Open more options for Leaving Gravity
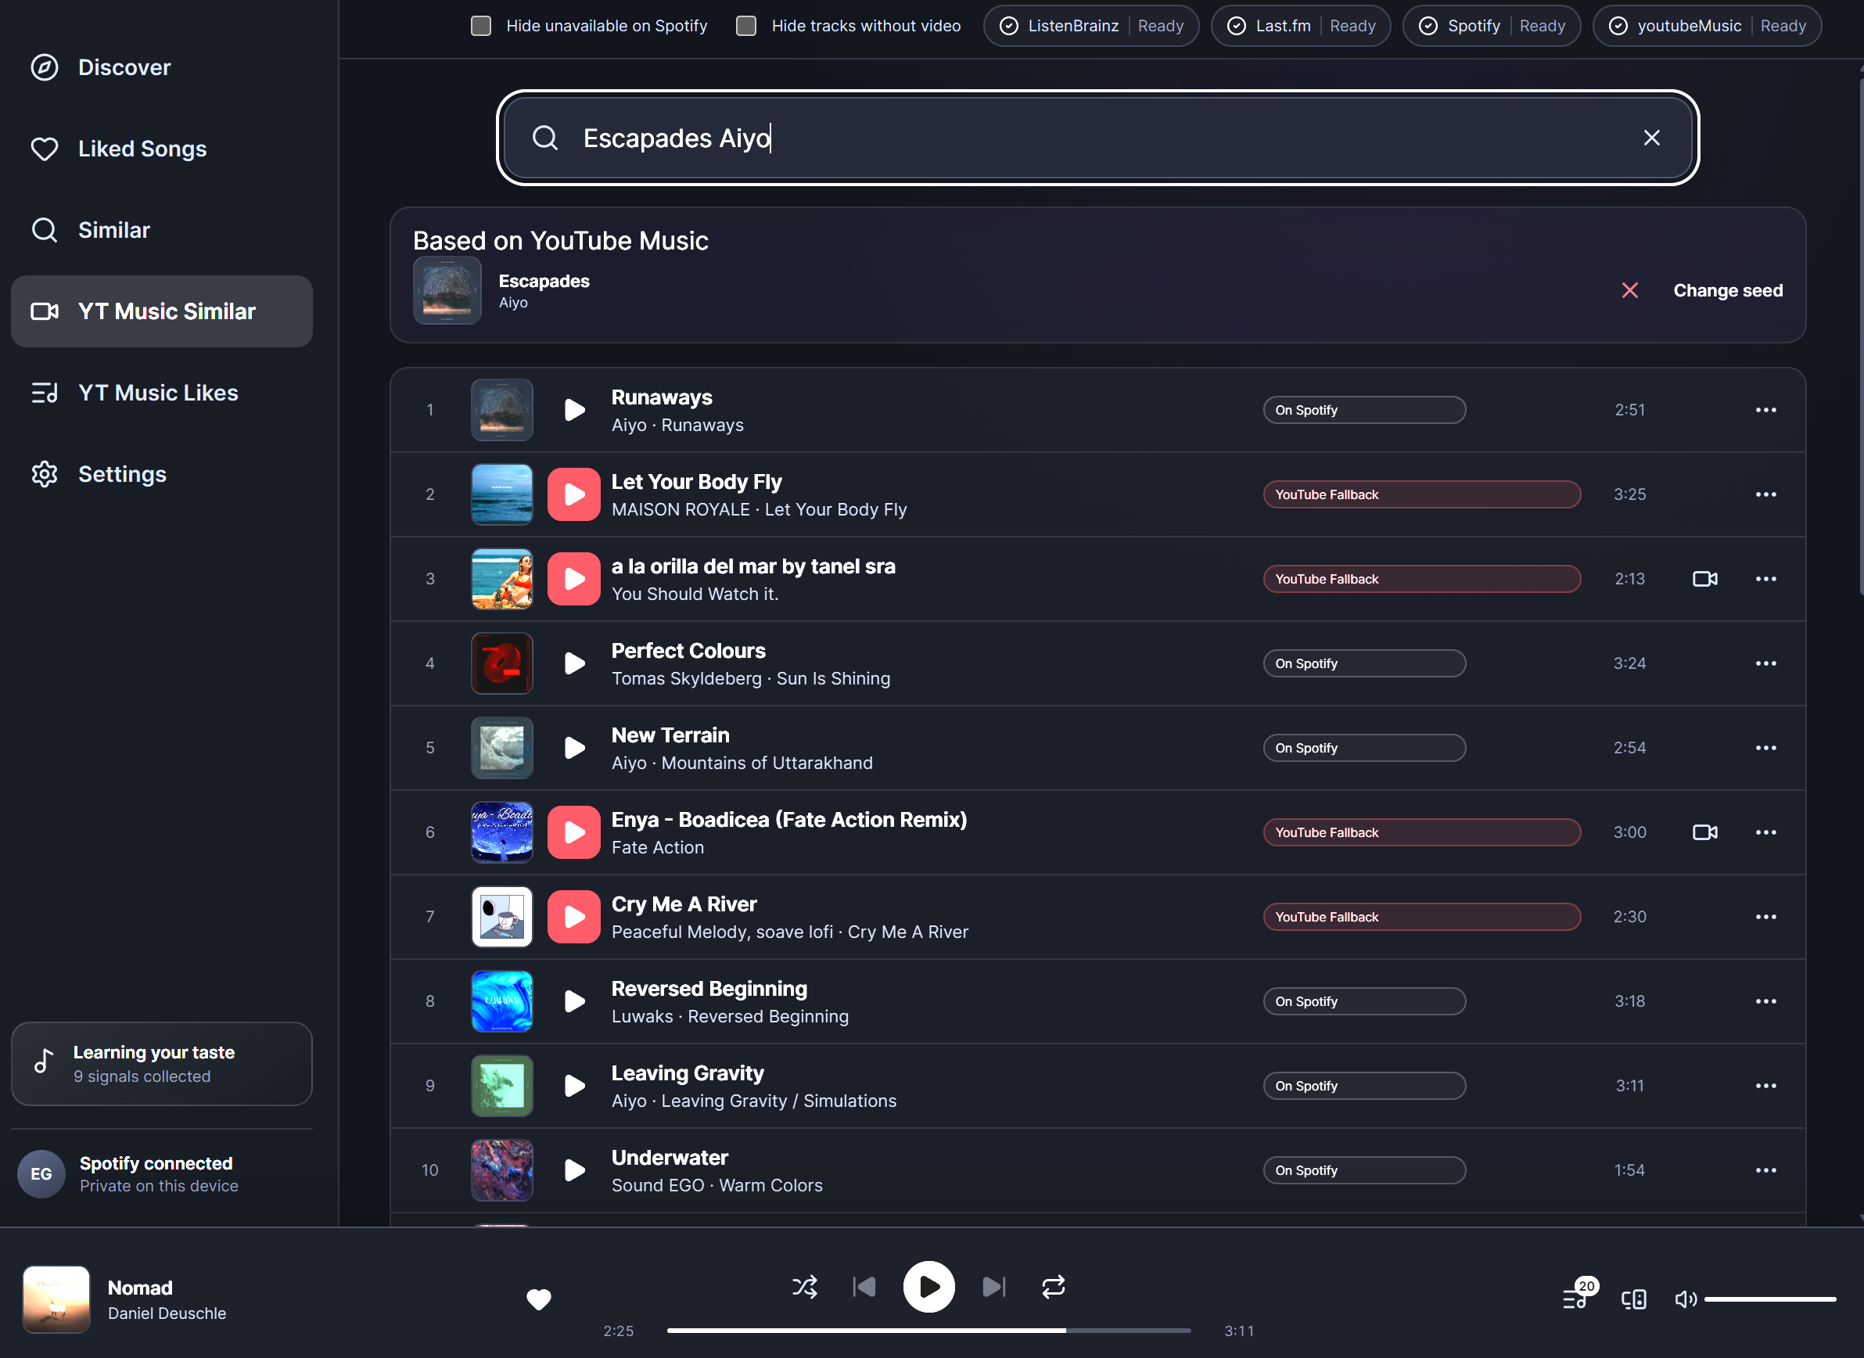Viewport: 1864px width, 1358px height. [x=1766, y=1086]
